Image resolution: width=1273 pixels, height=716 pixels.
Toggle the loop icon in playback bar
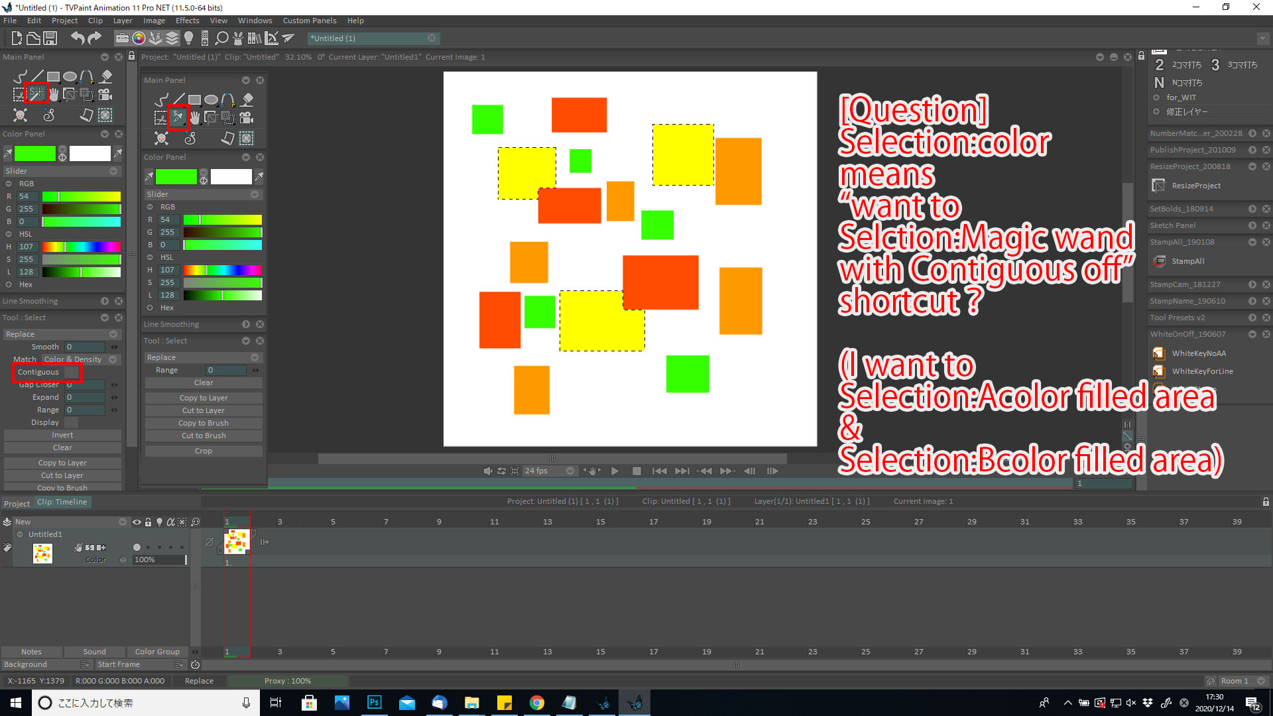coord(501,471)
